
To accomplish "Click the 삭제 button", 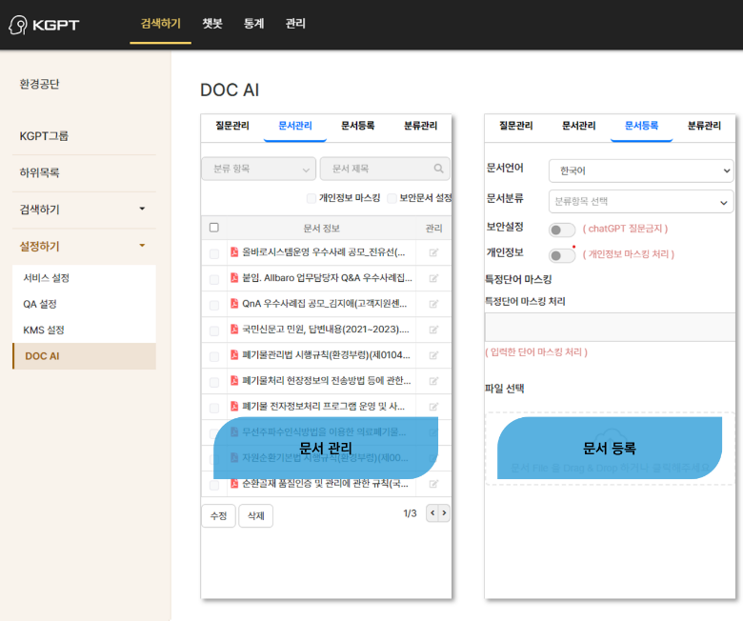I will [255, 515].
